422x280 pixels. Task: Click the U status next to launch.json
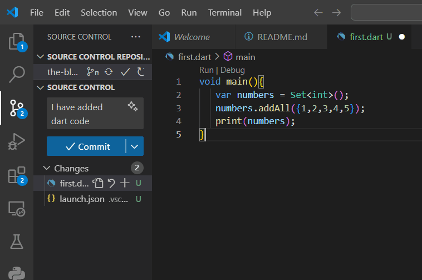pos(138,199)
